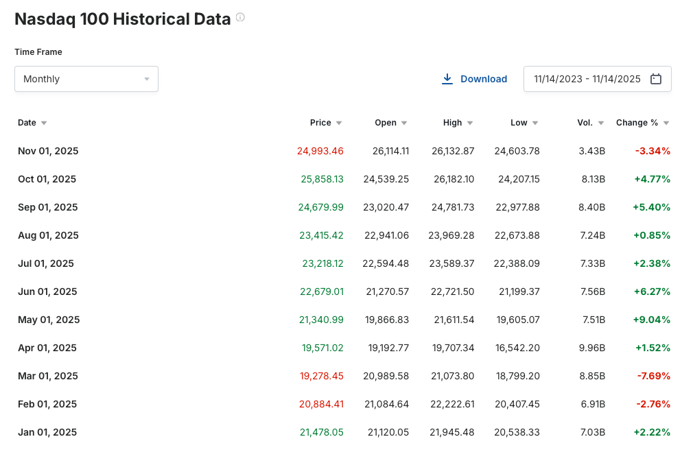Click the High column header label
The width and height of the screenshot is (682, 450).
[452, 123]
